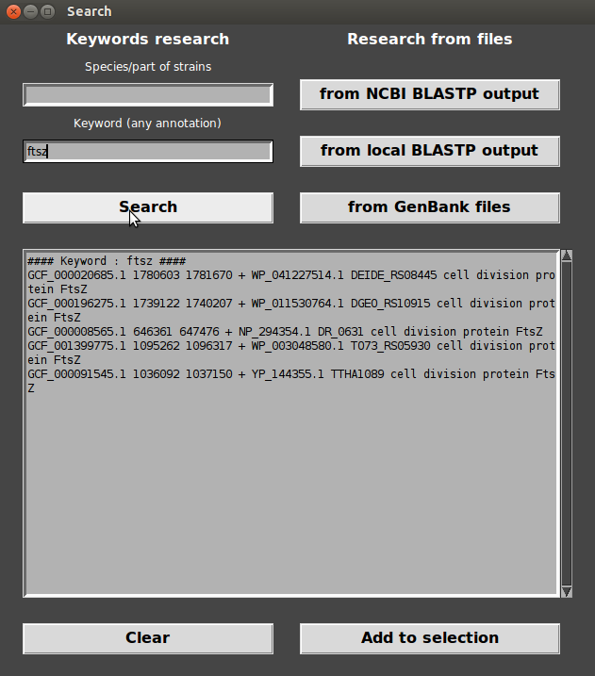Load research from GenBank files
Viewport: 595px width, 676px height.
pyautogui.click(x=429, y=207)
